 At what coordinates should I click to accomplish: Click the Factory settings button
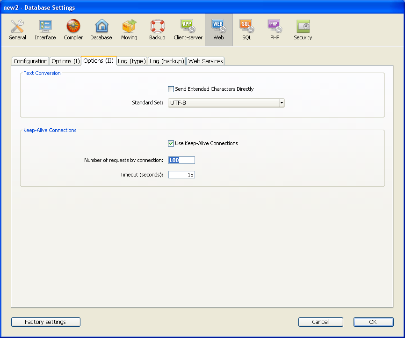click(x=45, y=322)
